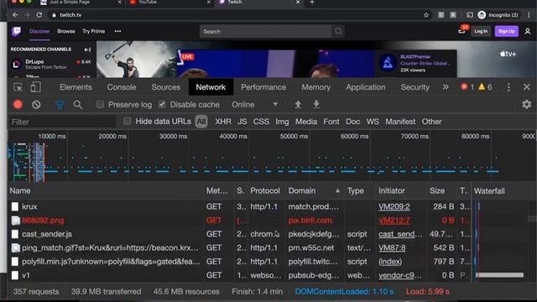The width and height of the screenshot is (537, 302).
Task: Close the DevTools panel
Action: (527, 87)
